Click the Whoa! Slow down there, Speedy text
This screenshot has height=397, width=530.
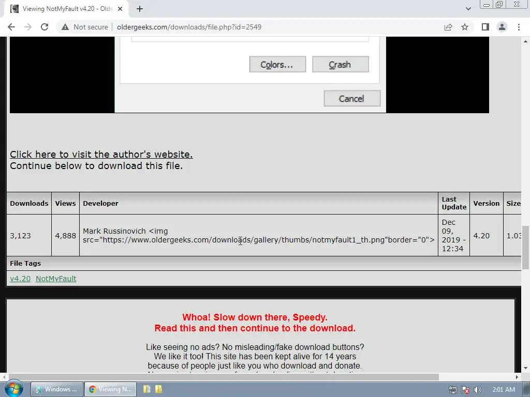coord(255,317)
